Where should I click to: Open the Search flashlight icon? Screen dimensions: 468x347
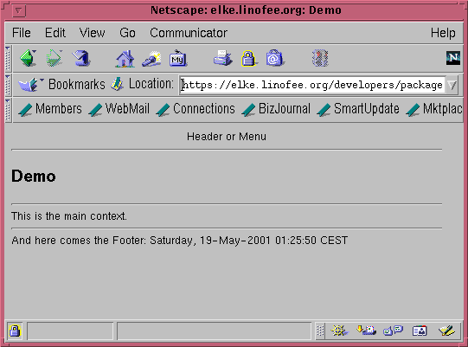coord(151,59)
